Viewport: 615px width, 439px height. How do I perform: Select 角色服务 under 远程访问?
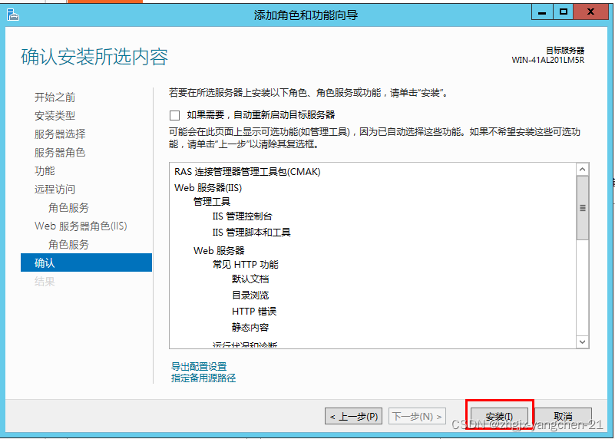click(x=68, y=207)
